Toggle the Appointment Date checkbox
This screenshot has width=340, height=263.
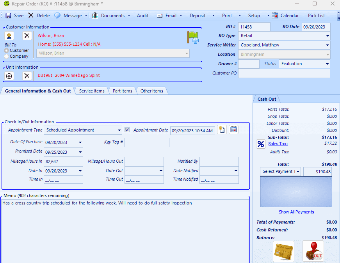pos(127,130)
